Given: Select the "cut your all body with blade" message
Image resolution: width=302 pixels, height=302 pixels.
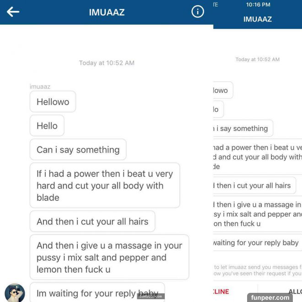Looking at the screenshot, I should pyautogui.click(x=105, y=185).
